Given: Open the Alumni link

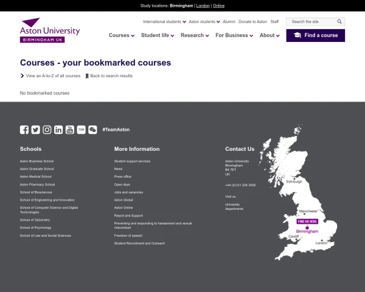Looking at the screenshot, I should tap(229, 22).
